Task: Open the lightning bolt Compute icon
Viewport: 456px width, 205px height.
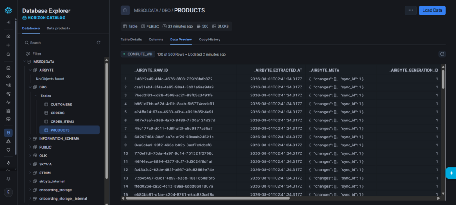Action: click(x=8, y=163)
